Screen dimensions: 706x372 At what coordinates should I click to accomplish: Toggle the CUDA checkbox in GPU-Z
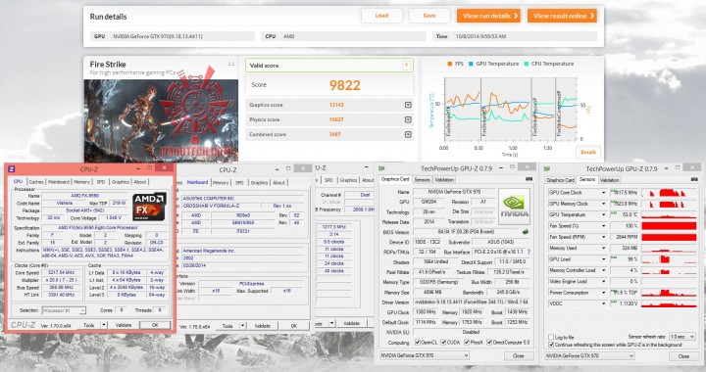tap(443, 343)
